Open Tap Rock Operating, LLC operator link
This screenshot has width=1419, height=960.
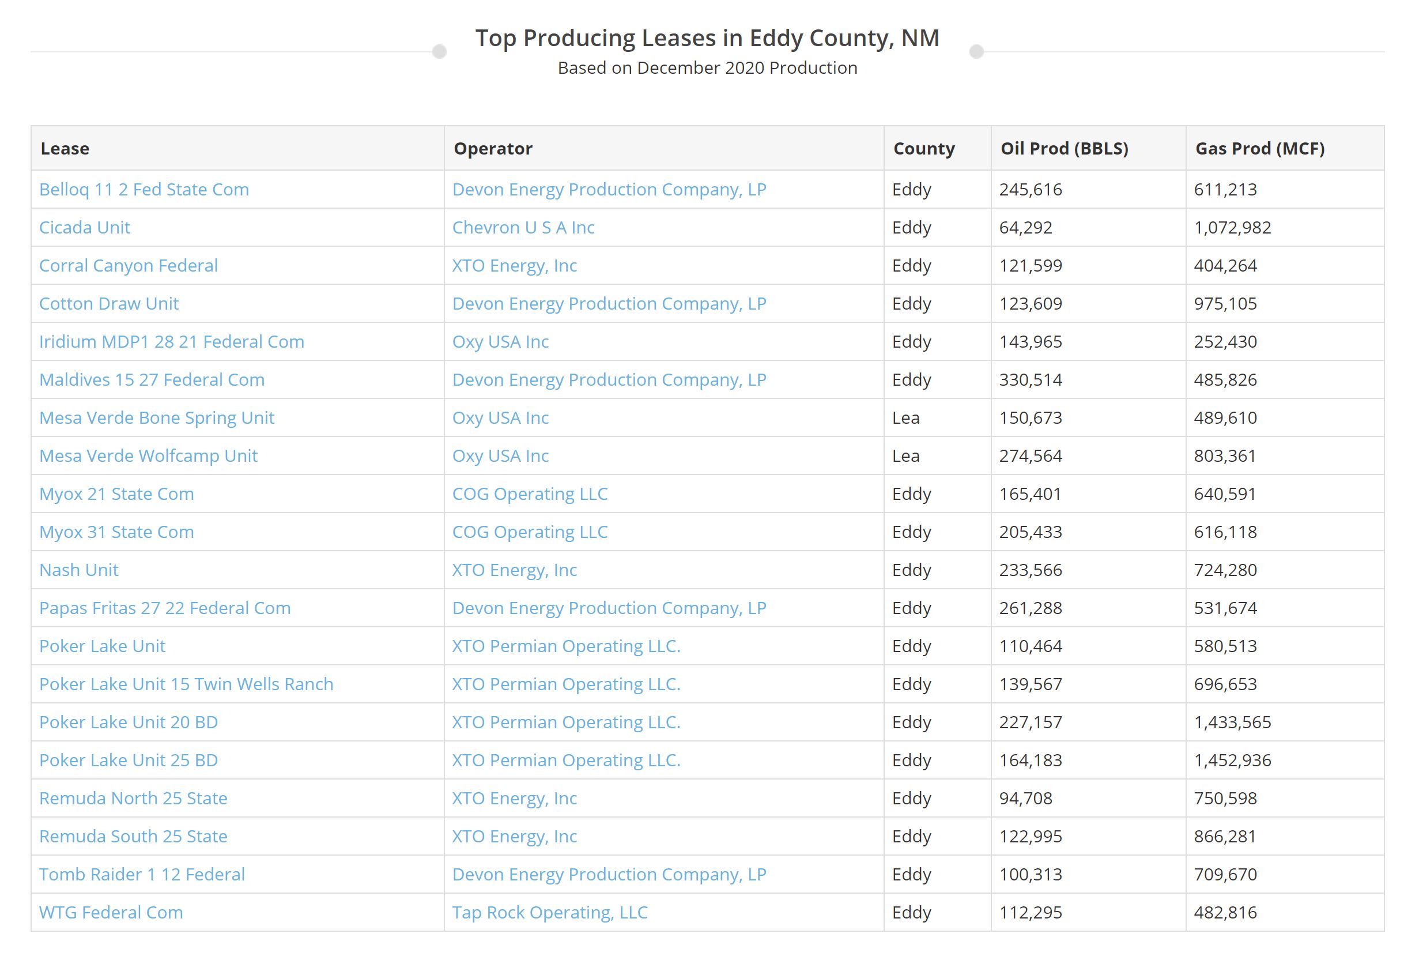click(x=550, y=912)
